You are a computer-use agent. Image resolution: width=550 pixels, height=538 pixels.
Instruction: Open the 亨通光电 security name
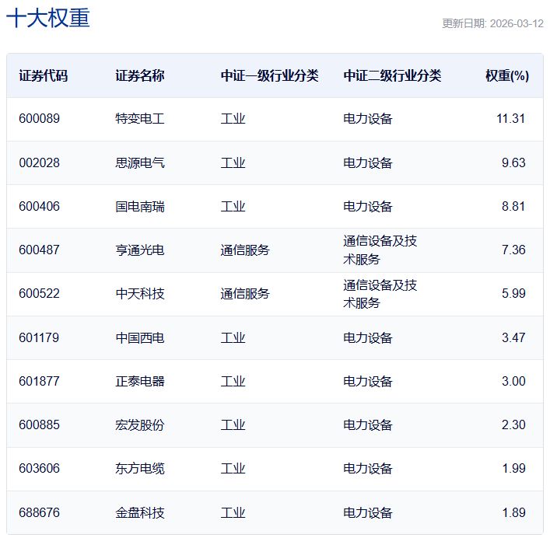(140, 250)
